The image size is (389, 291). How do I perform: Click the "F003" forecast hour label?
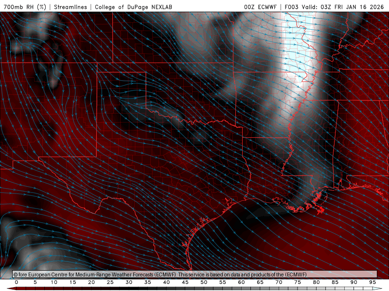(291, 7)
